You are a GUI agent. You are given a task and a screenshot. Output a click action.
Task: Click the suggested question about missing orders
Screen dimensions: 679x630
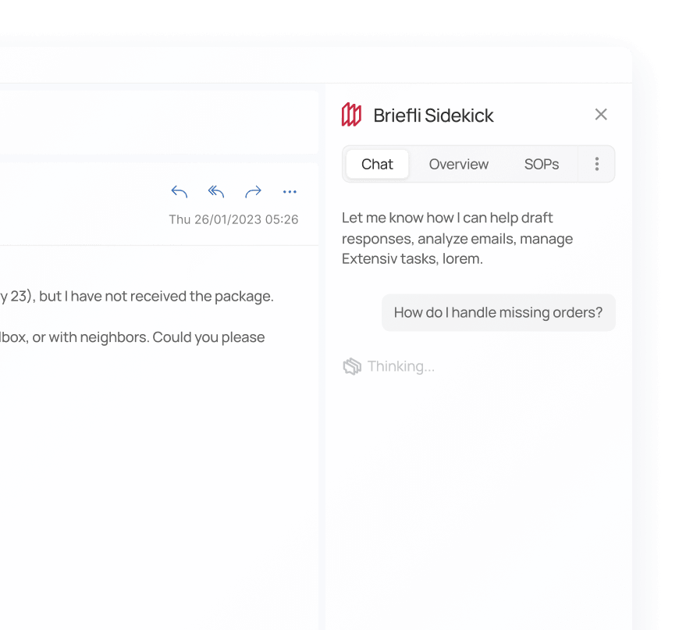(498, 312)
